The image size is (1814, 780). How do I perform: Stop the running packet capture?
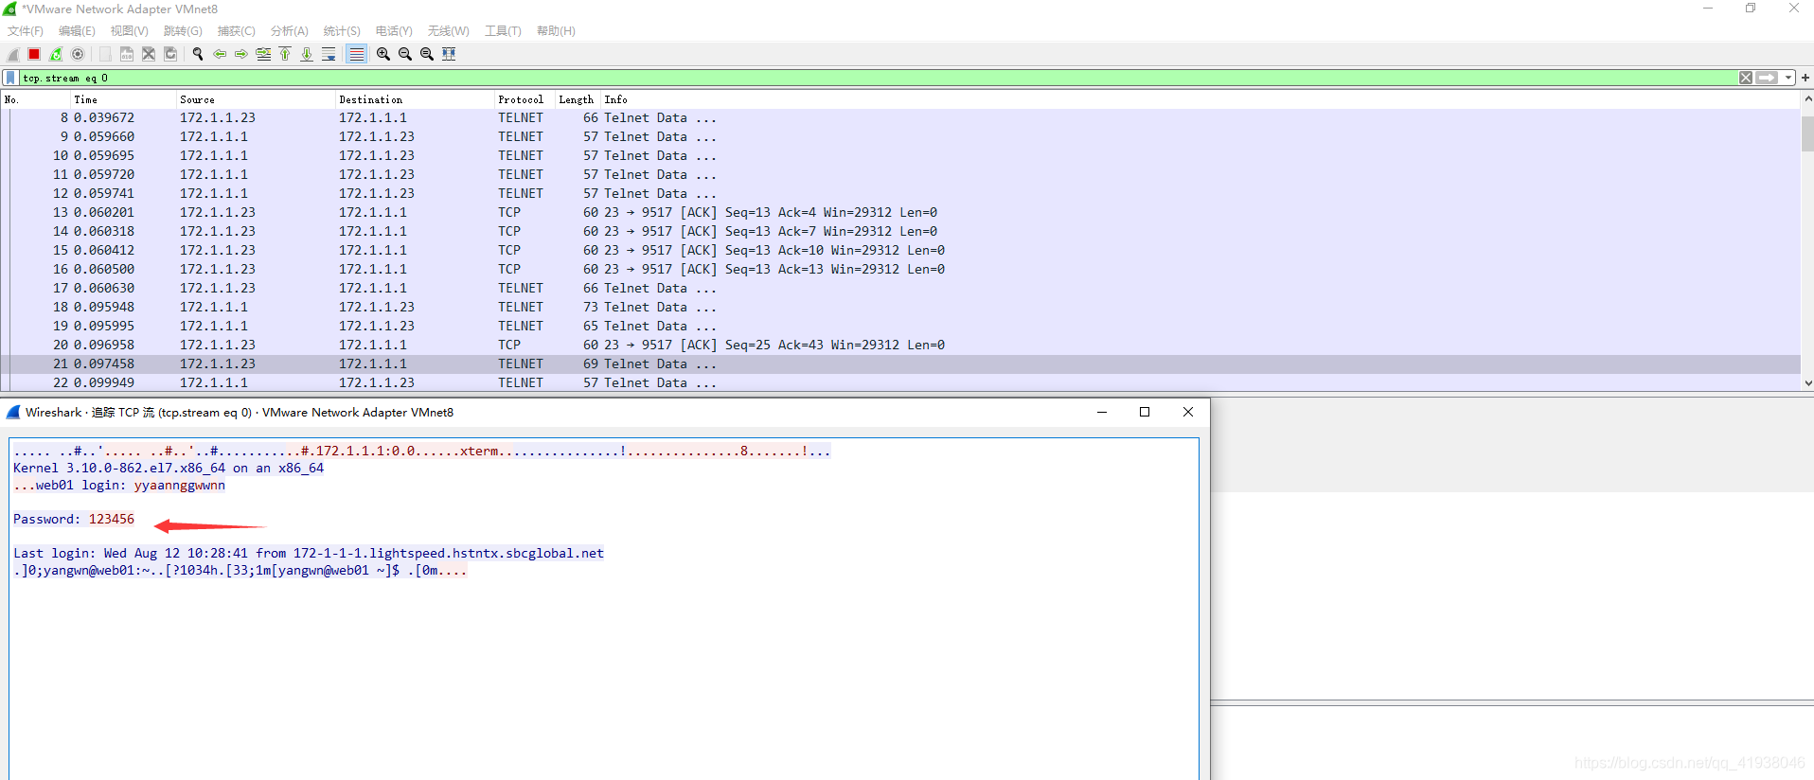34,54
